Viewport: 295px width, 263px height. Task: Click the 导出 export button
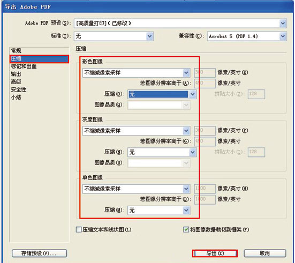tap(215, 253)
